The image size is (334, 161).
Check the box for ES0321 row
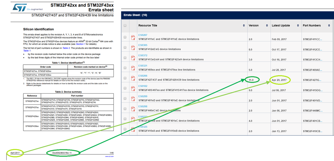click(x=125, y=68)
